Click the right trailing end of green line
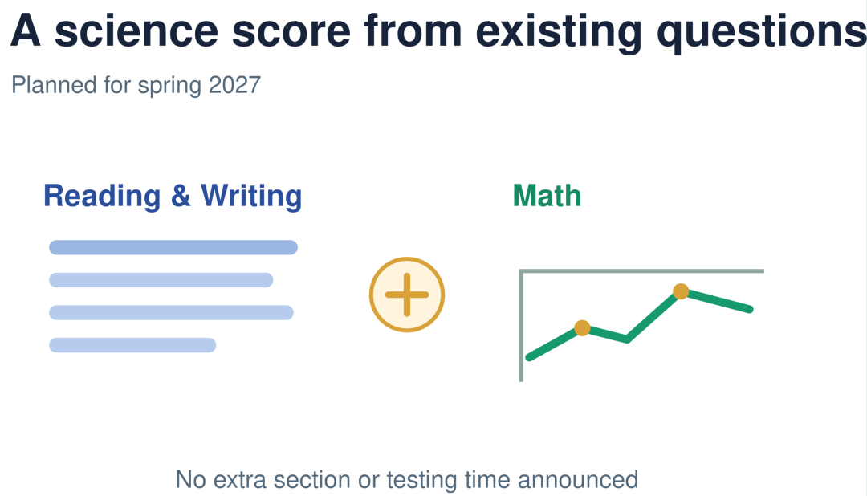Viewport: 867px width, 496px height. 750,309
